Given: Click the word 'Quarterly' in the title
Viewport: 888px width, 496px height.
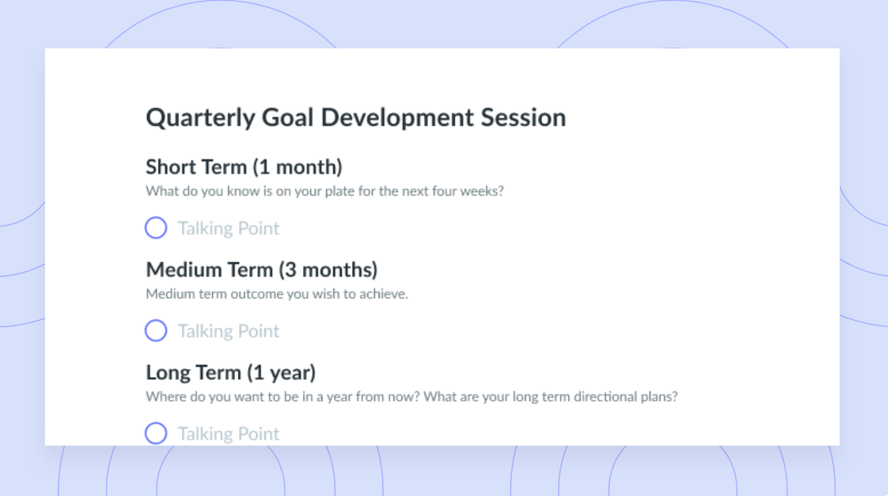Looking at the screenshot, I should 201,118.
